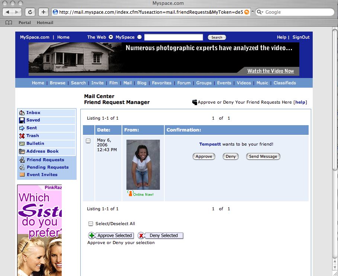
Task: Open the Home item in the blue navigation bar
Action: click(x=38, y=83)
